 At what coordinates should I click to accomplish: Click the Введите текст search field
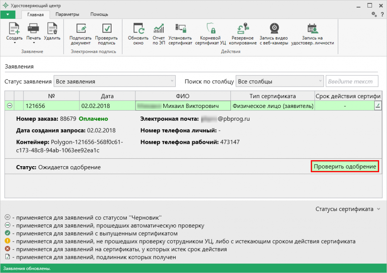pyautogui.click(x=352, y=81)
